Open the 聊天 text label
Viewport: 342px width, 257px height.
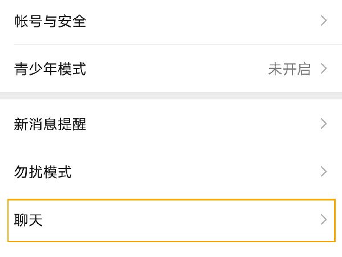28,220
